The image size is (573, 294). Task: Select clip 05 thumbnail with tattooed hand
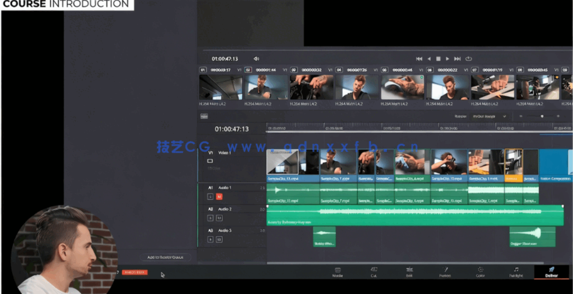pyautogui.click(x=403, y=87)
